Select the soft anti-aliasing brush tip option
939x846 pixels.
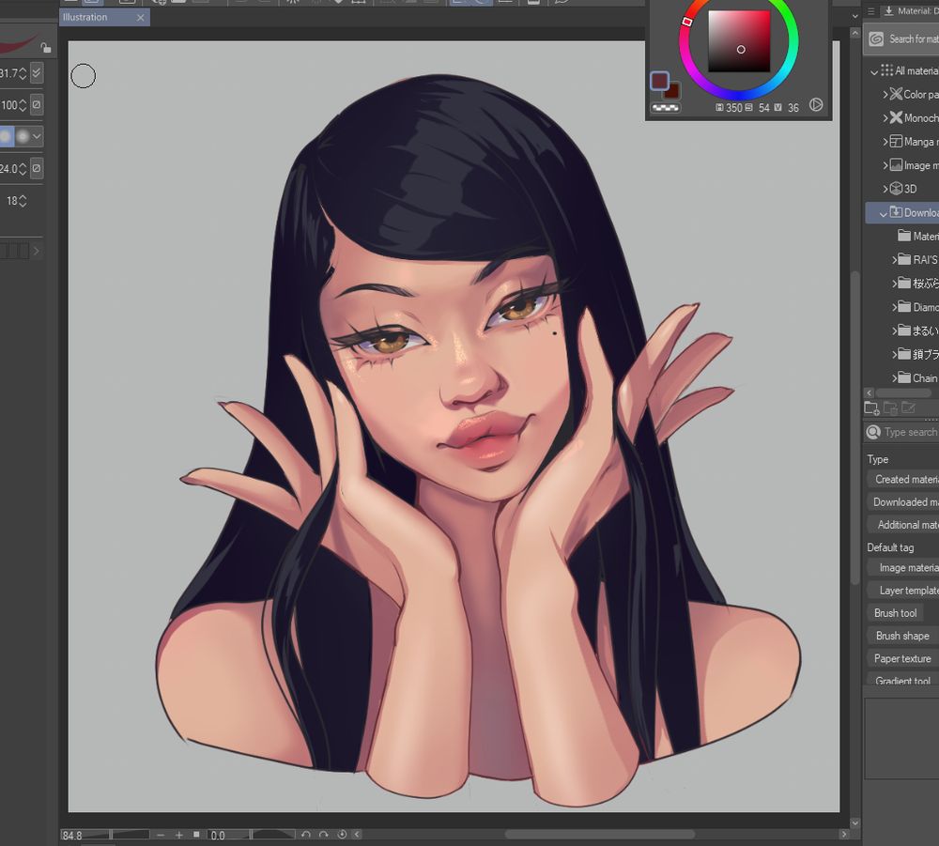(x=23, y=136)
